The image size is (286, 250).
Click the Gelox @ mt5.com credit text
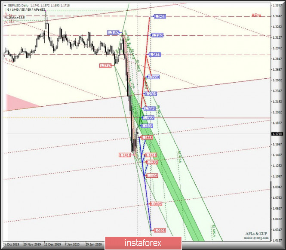[x=256, y=238]
